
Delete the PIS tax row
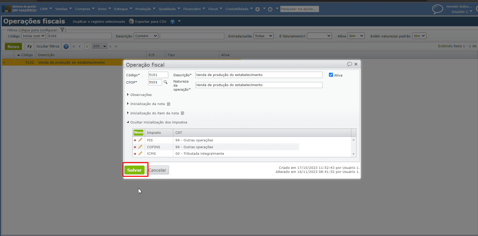[135, 140]
